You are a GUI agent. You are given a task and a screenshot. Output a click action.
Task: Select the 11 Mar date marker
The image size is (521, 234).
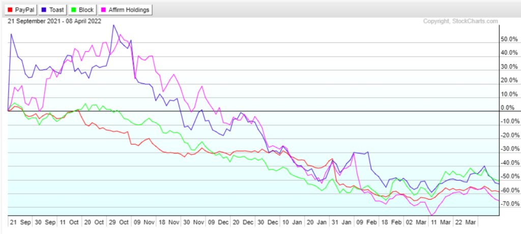tap(438, 222)
